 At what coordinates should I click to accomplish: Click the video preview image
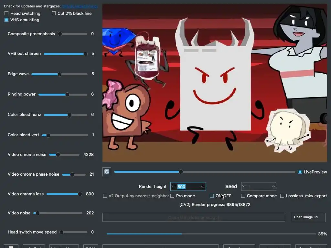(215, 83)
